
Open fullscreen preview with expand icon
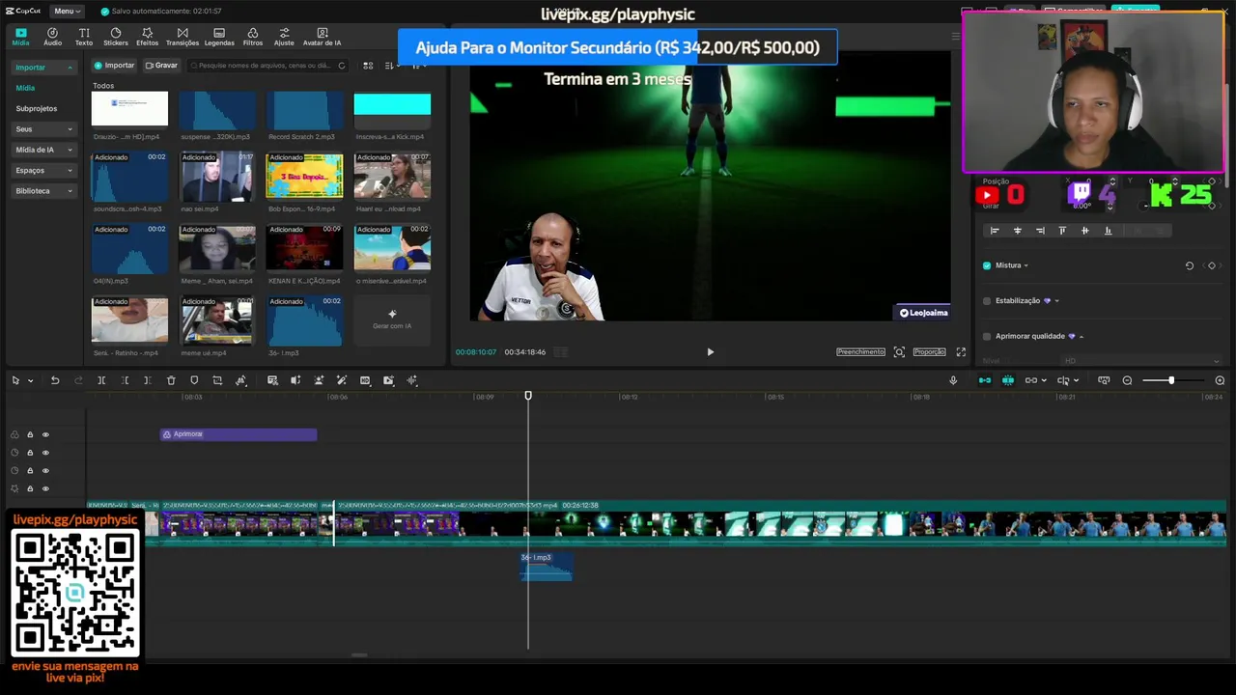(961, 352)
